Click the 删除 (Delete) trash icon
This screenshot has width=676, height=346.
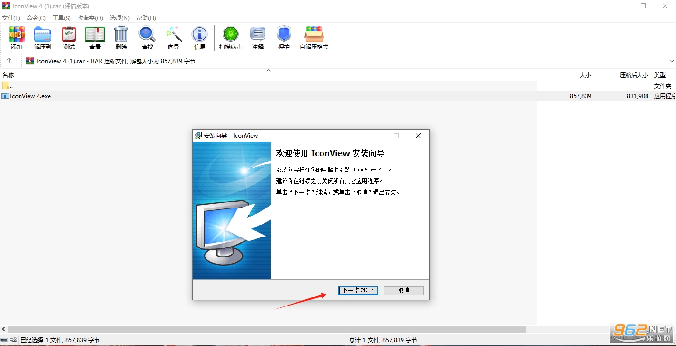(121, 38)
